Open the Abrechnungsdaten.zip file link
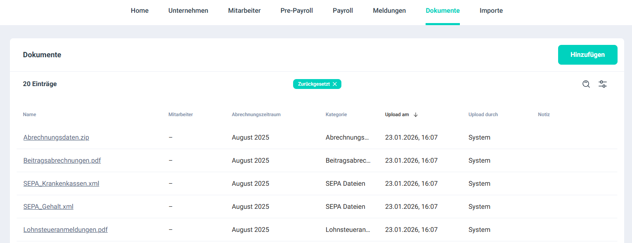 [x=56, y=138]
